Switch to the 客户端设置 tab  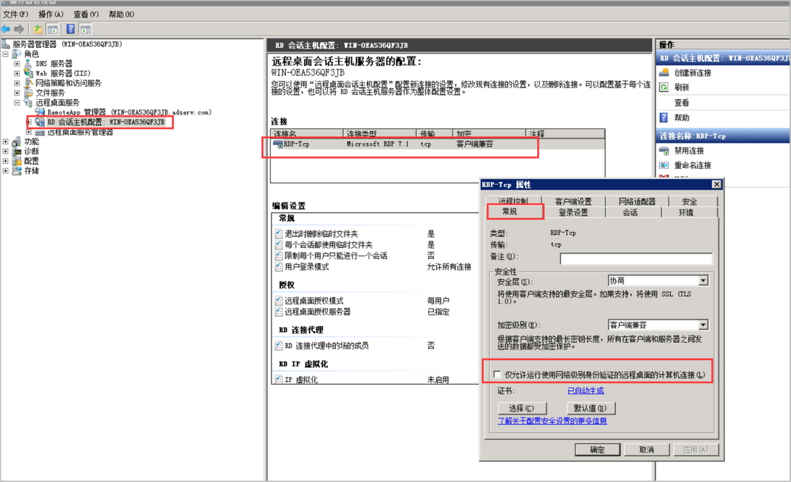(573, 201)
